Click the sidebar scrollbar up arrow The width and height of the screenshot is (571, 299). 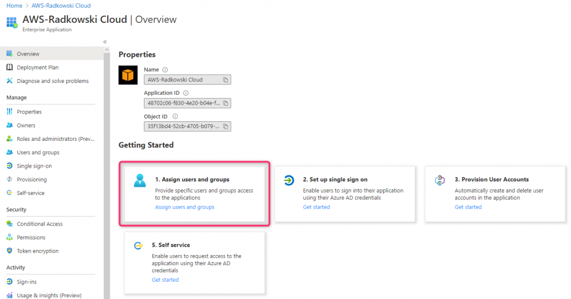coord(107,50)
